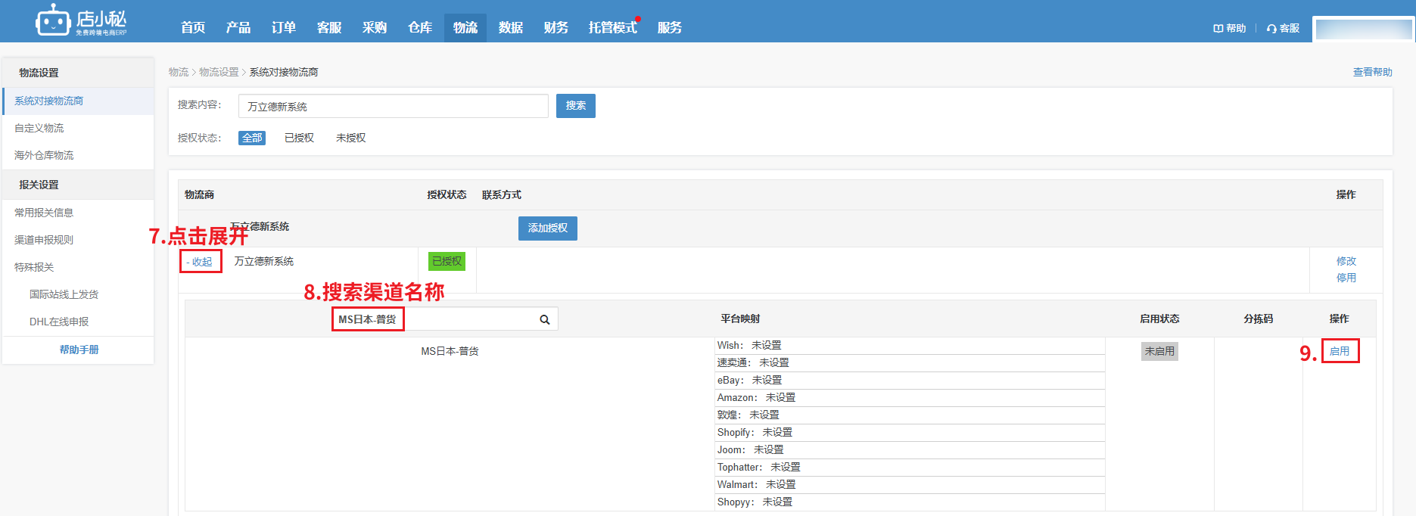Select 系统对接物流商 in the sidebar

(79, 101)
